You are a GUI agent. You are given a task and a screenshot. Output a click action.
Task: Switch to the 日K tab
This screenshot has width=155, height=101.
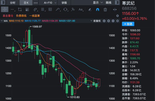(26, 3)
